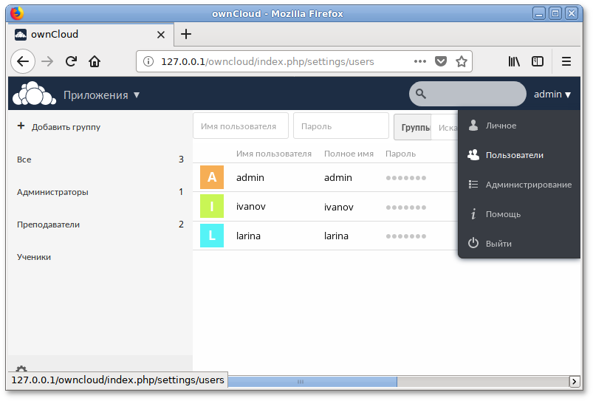Toggle the Firefox sidebar icon
Image resolution: width=593 pixels, height=401 pixels.
coord(538,61)
